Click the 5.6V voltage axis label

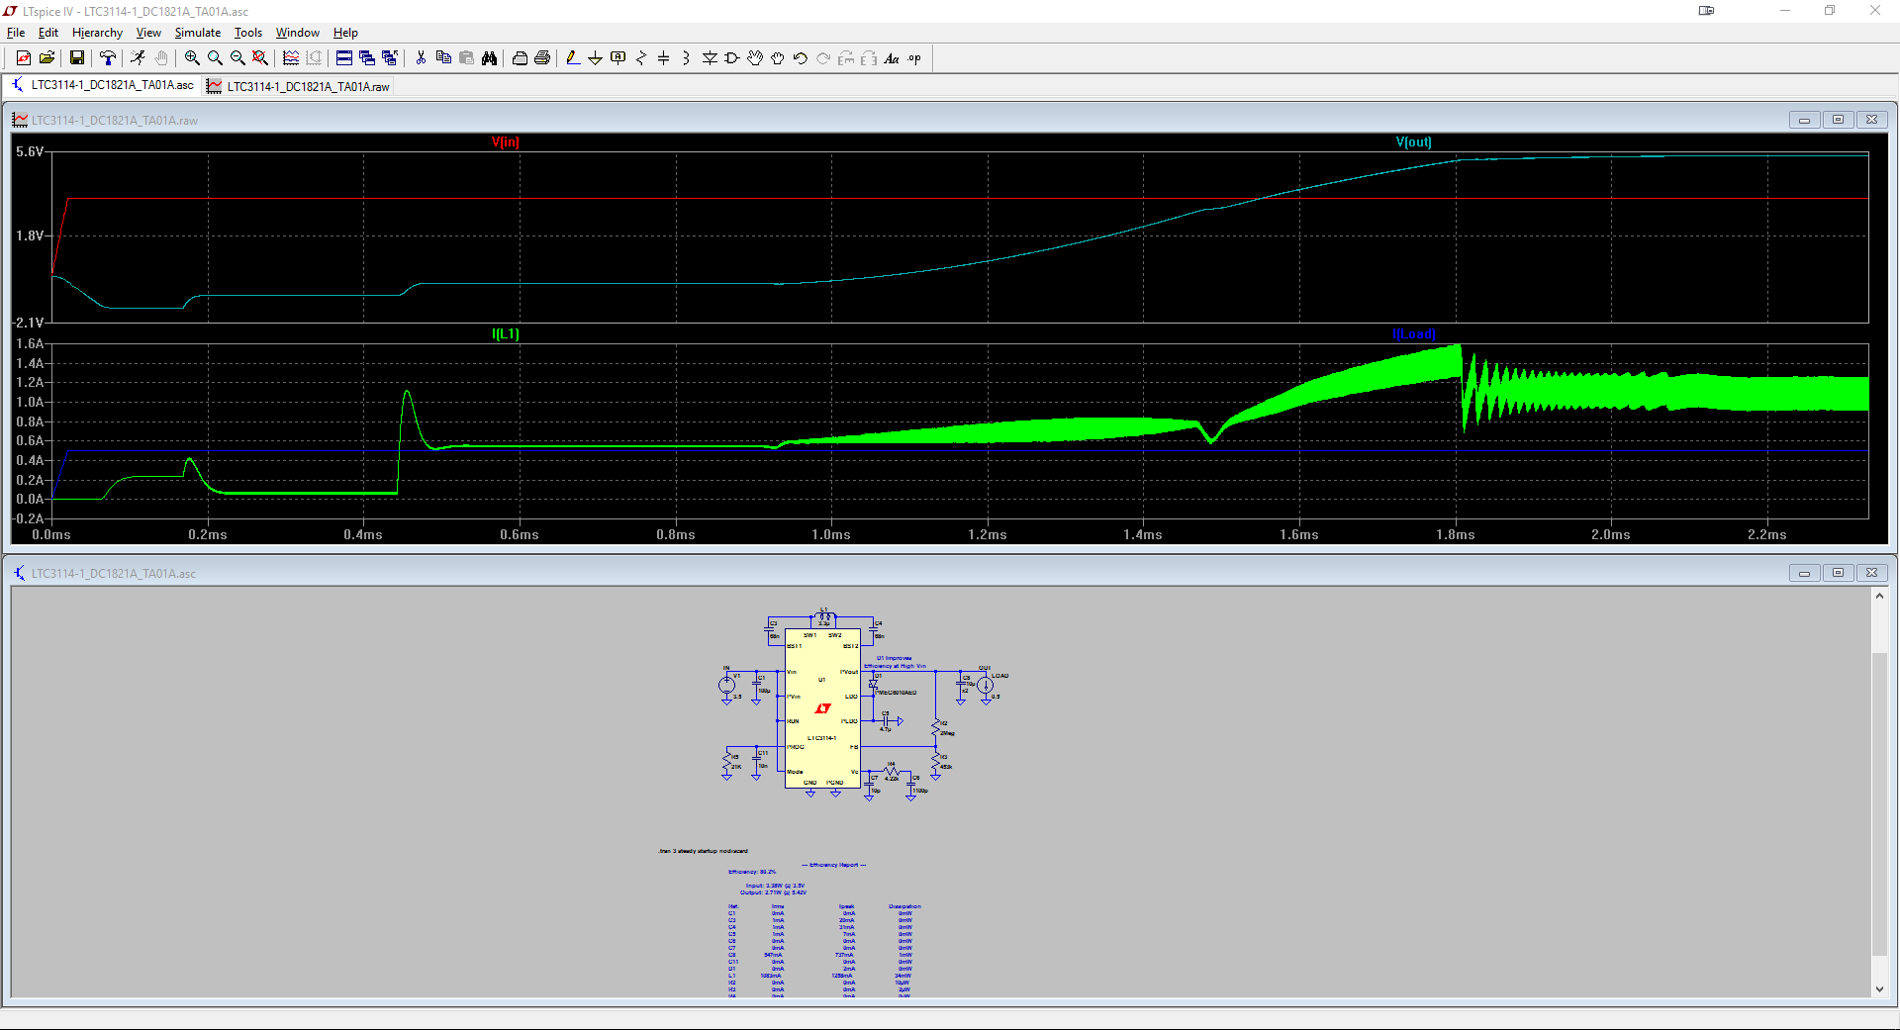click(30, 152)
